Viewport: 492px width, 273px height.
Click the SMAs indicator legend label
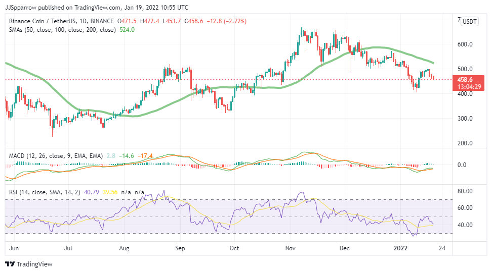(62, 30)
